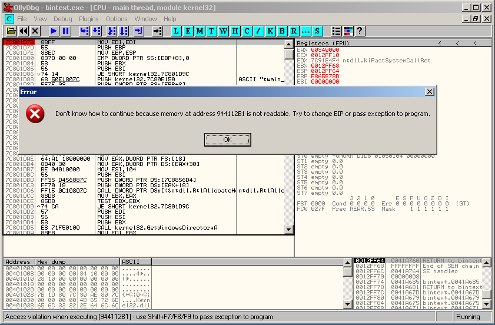Pause execution using the toolbar pause icon
Image resolution: width=495 pixels, height=325 pixels.
(65, 31)
